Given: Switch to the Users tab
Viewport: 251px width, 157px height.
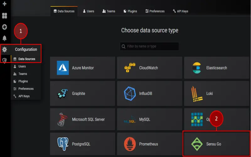Looking at the screenshot, I should [x=88, y=11].
